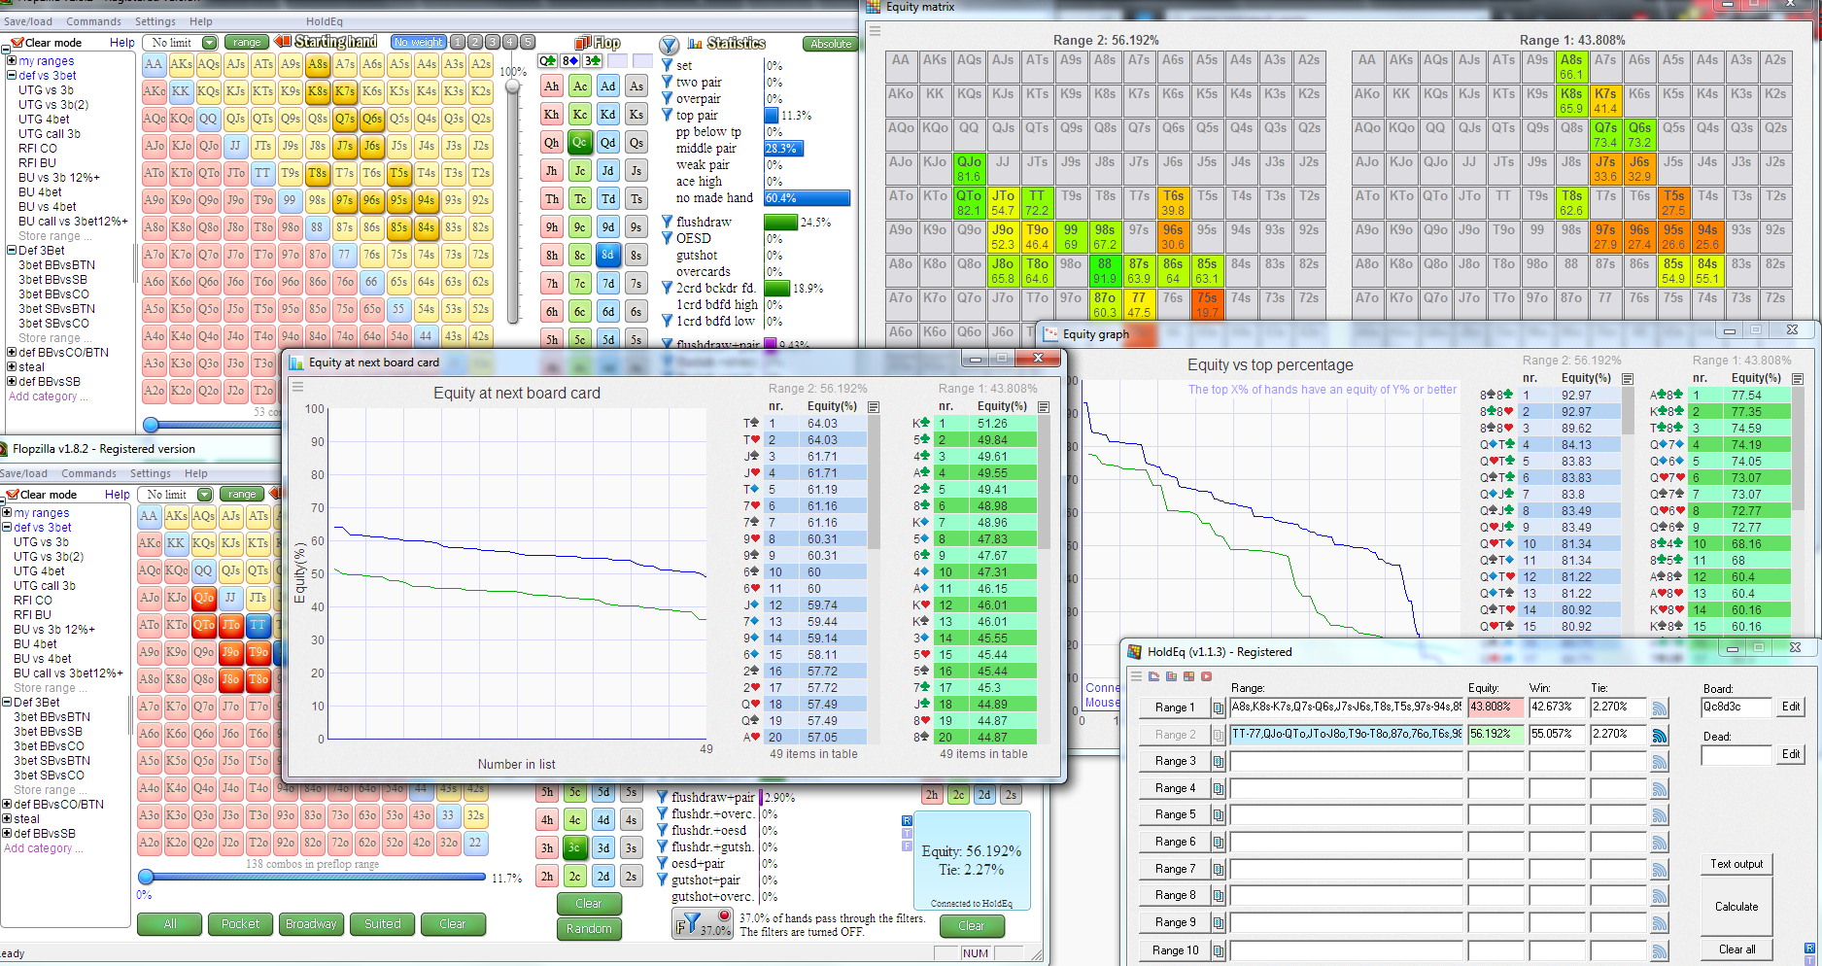The width and height of the screenshot is (1822, 966).
Task: Click the range slider handle in top Flopzilla window
Action: pyautogui.click(x=151, y=425)
